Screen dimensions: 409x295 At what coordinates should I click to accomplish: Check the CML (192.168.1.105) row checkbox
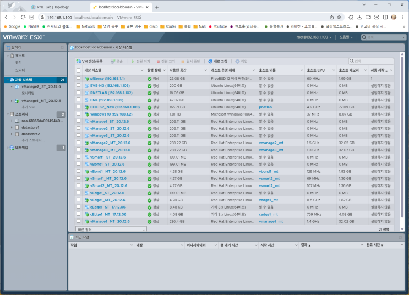tap(79, 100)
